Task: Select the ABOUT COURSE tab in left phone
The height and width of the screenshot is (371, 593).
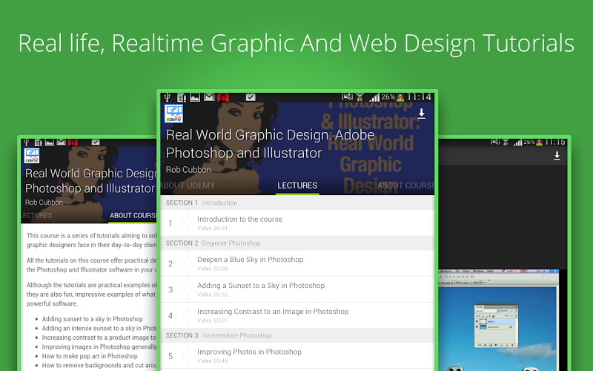Action: [133, 215]
